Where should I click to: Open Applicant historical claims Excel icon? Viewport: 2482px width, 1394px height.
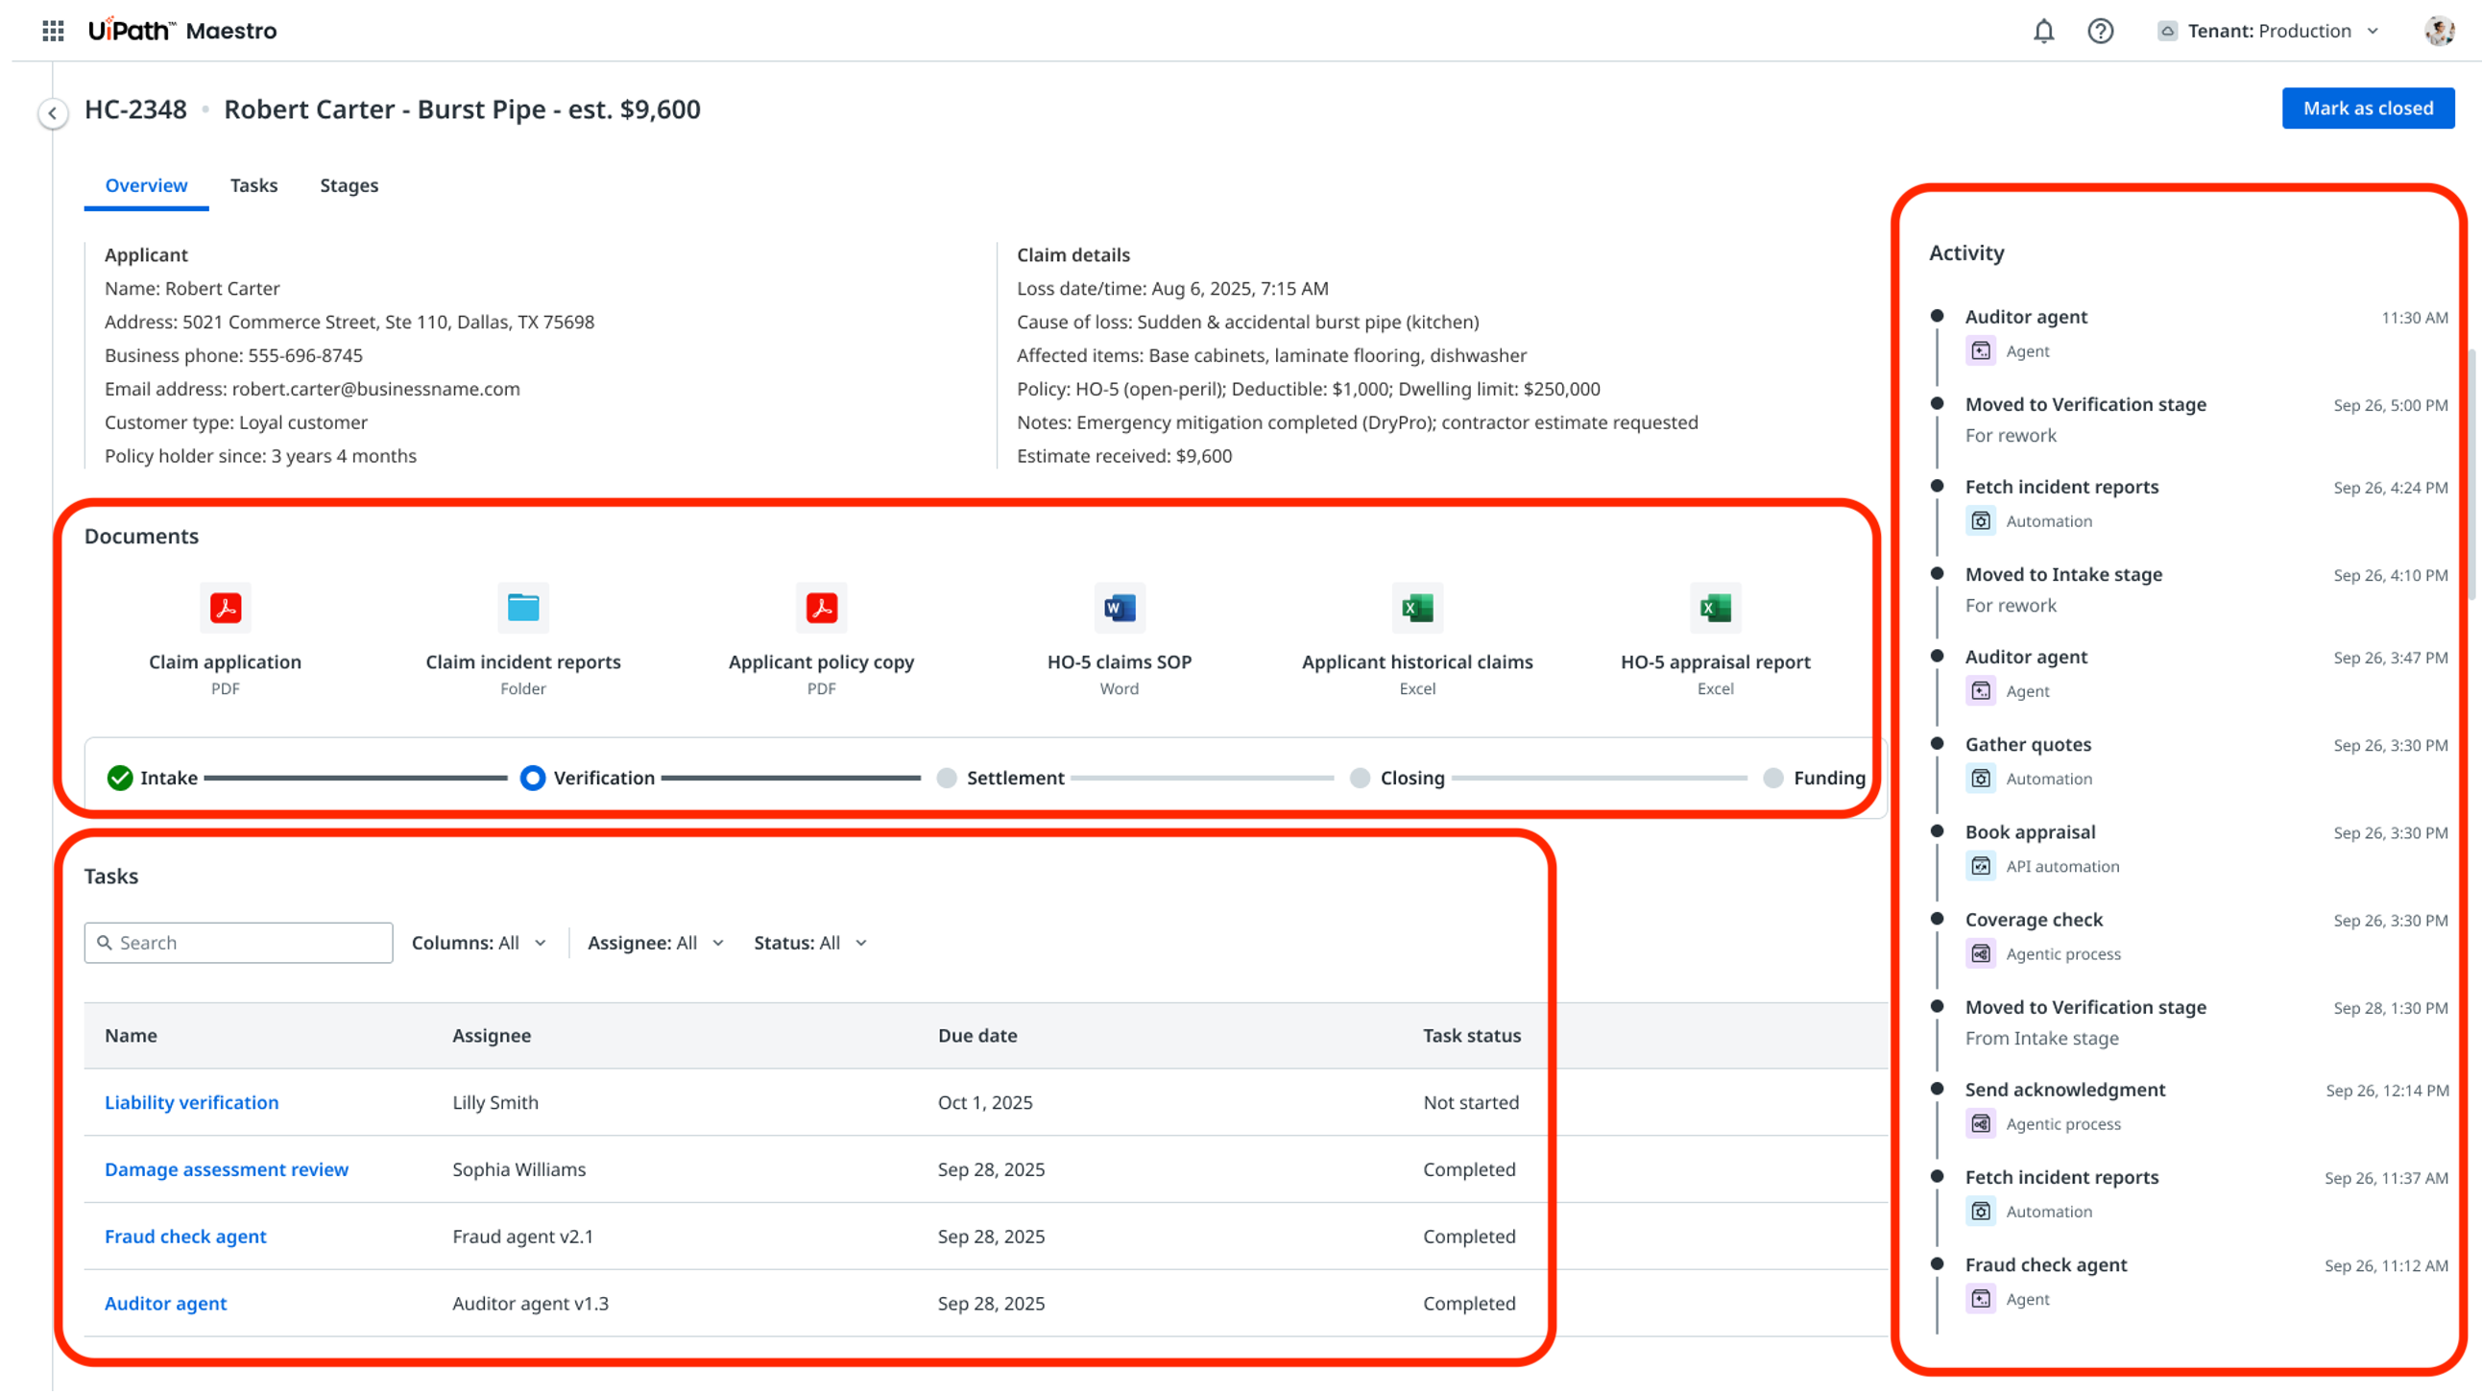click(1416, 608)
